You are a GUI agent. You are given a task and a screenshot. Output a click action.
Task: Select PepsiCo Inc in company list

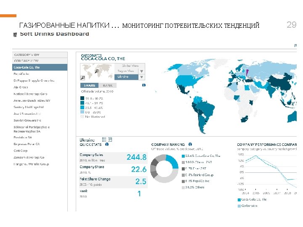tap(21, 74)
